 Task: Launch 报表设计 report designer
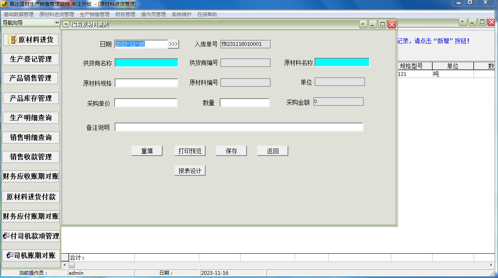tap(189, 170)
